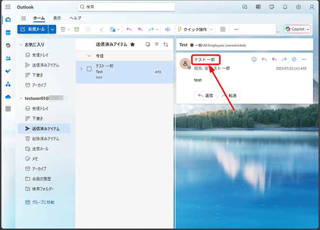Toggle select mode icon in list header
Screen dimensions: 320x230
pos(148,44)
